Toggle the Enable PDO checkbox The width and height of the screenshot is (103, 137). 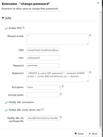pos(6,28)
